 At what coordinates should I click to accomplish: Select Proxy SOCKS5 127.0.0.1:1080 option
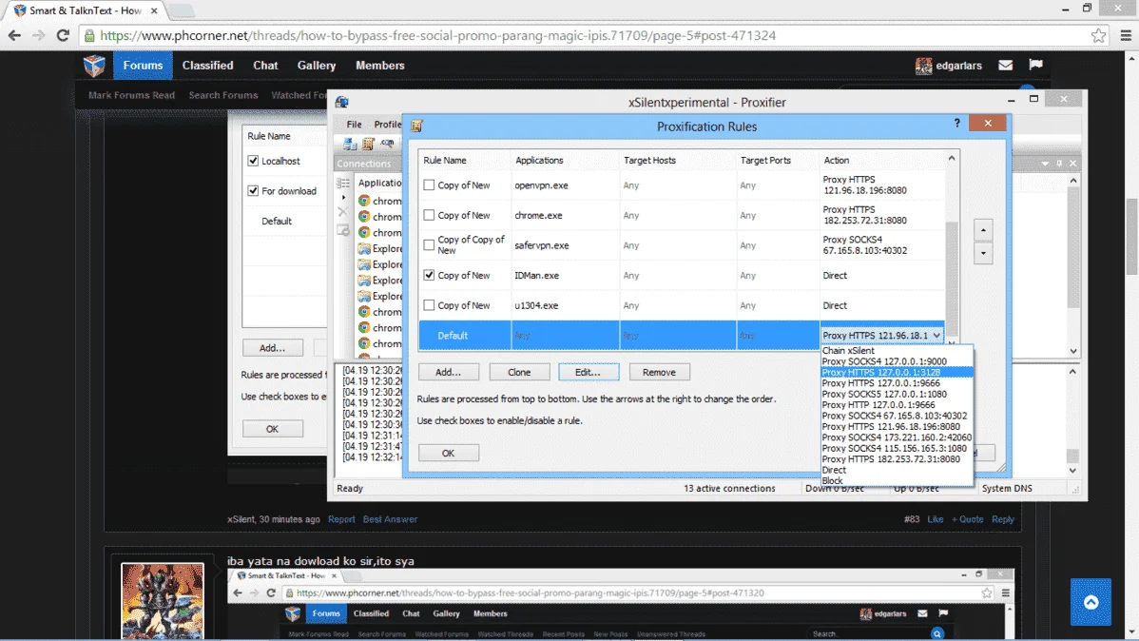pyautogui.click(x=897, y=394)
